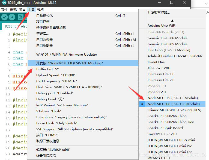The height and width of the screenshot is (160, 209).
Task: Expand the 开发板 board submenu
Action: pos(83,63)
